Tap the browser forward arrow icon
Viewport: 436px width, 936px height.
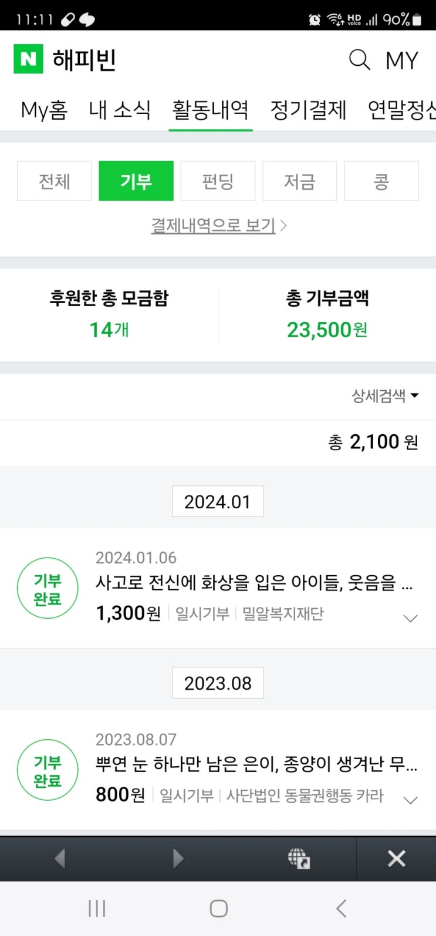pos(178,858)
